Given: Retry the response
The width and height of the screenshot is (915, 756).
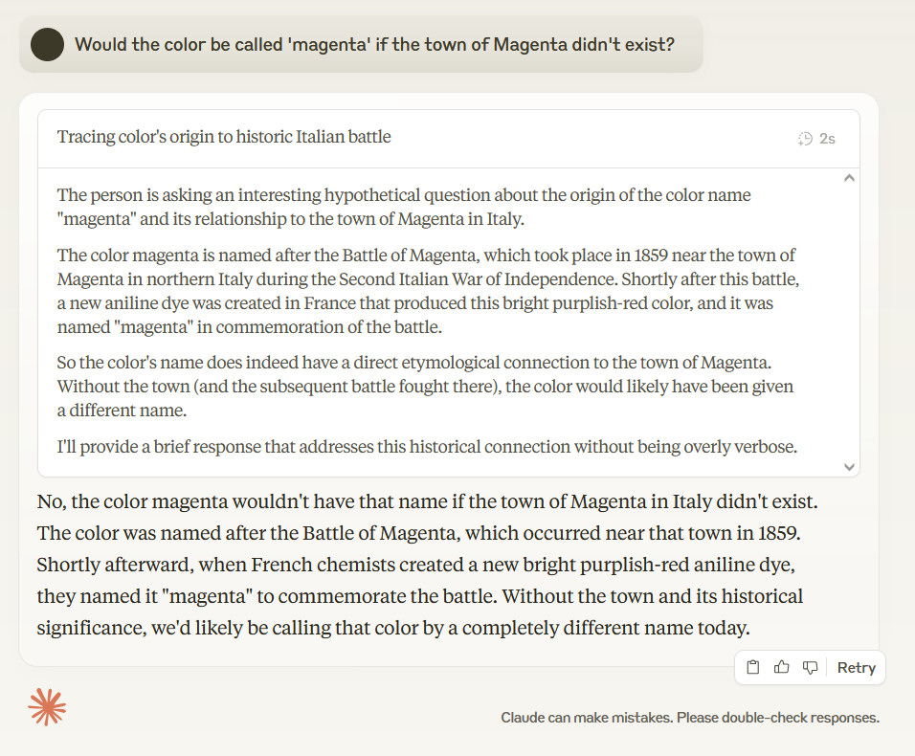Looking at the screenshot, I should (856, 668).
